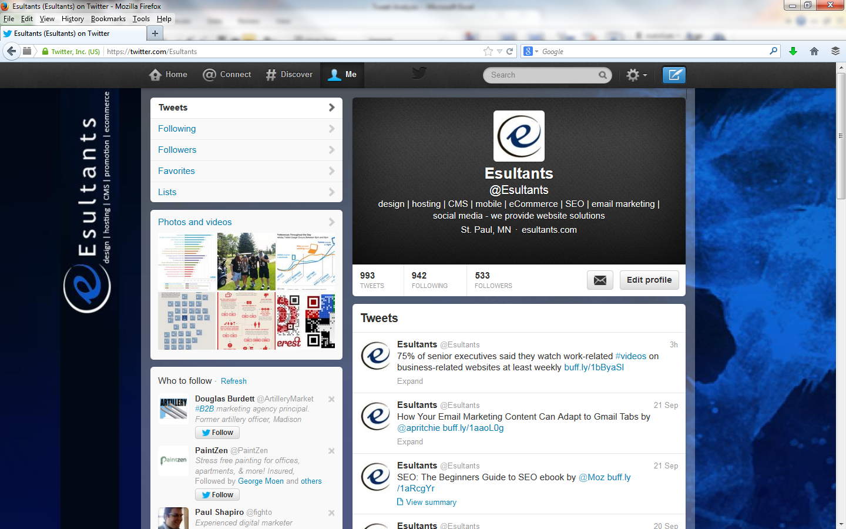The height and width of the screenshot is (529, 846).
Task: Open the Lists section
Action: click(x=246, y=192)
